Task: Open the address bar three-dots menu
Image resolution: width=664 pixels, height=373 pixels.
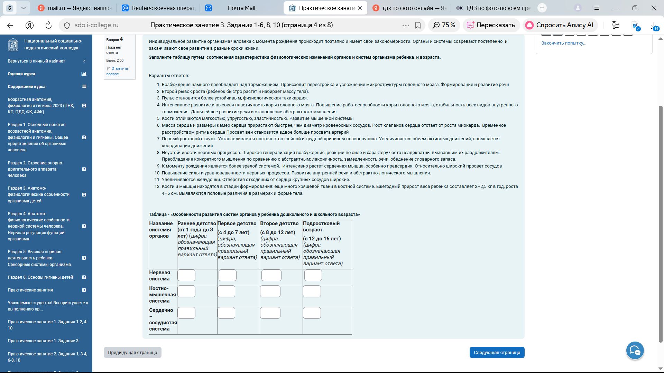Action: [406, 25]
